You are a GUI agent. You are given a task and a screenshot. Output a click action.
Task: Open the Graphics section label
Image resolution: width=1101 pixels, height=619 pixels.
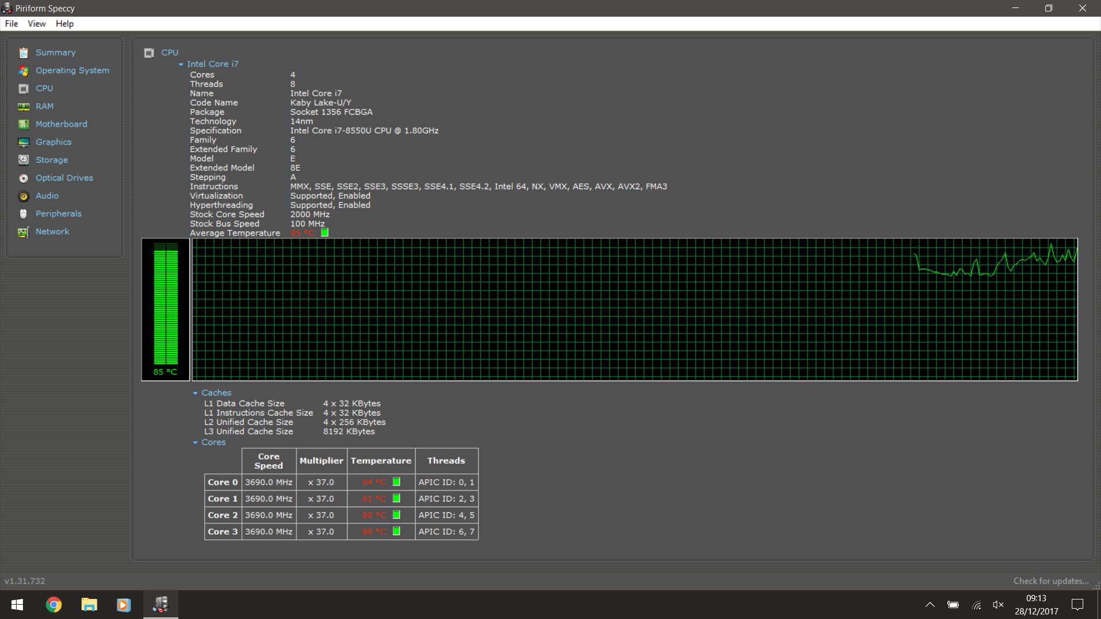53,142
